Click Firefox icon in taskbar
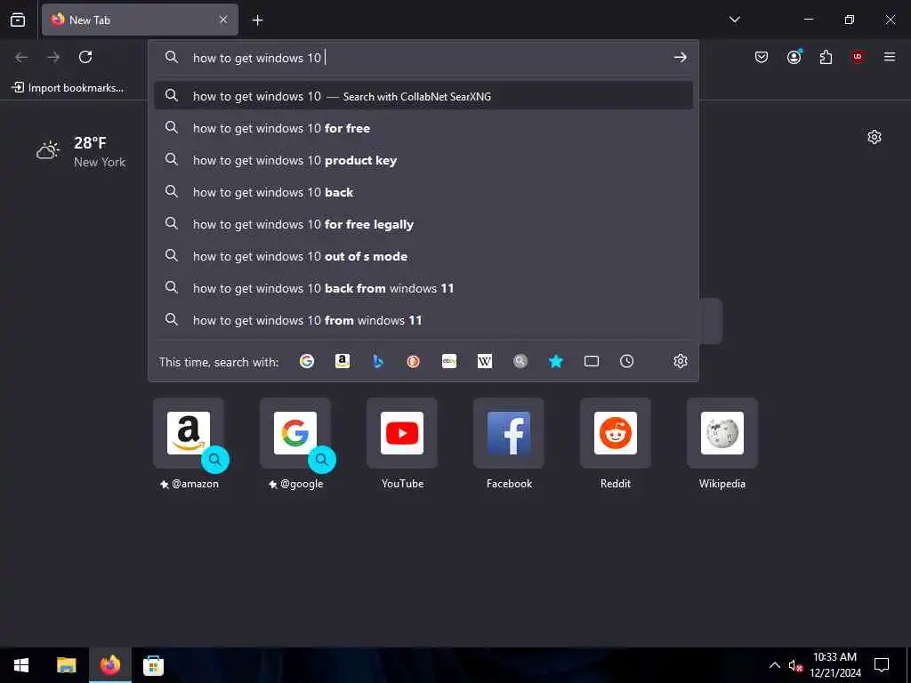This screenshot has width=911, height=683. click(x=109, y=665)
